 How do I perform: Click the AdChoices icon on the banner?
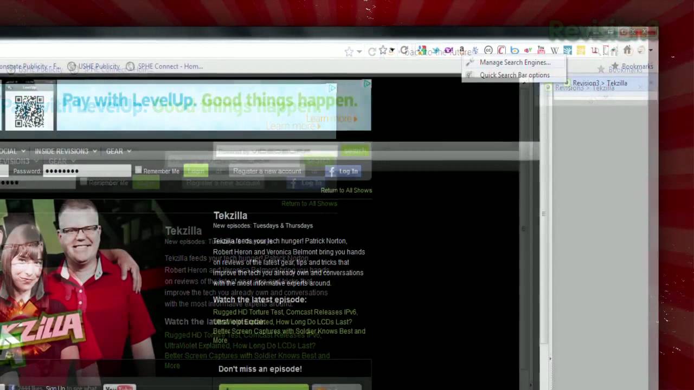(x=367, y=83)
